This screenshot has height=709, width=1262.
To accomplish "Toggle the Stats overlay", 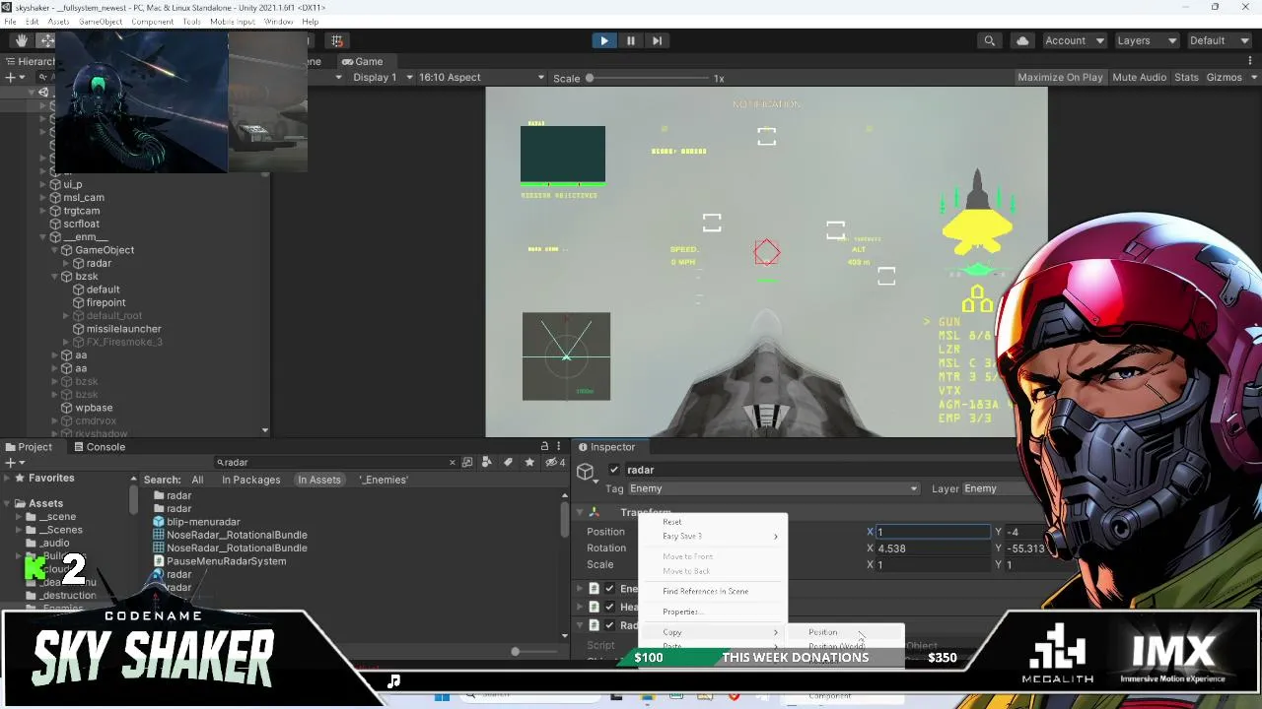I will coord(1186,78).
